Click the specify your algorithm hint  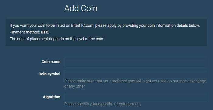tap(103, 104)
